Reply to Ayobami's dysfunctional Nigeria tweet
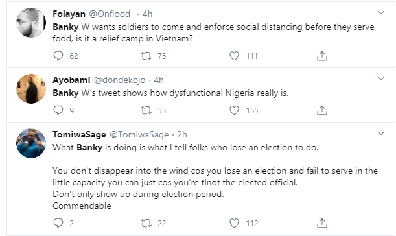This screenshot has height=236, width=396. (x=58, y=110)
